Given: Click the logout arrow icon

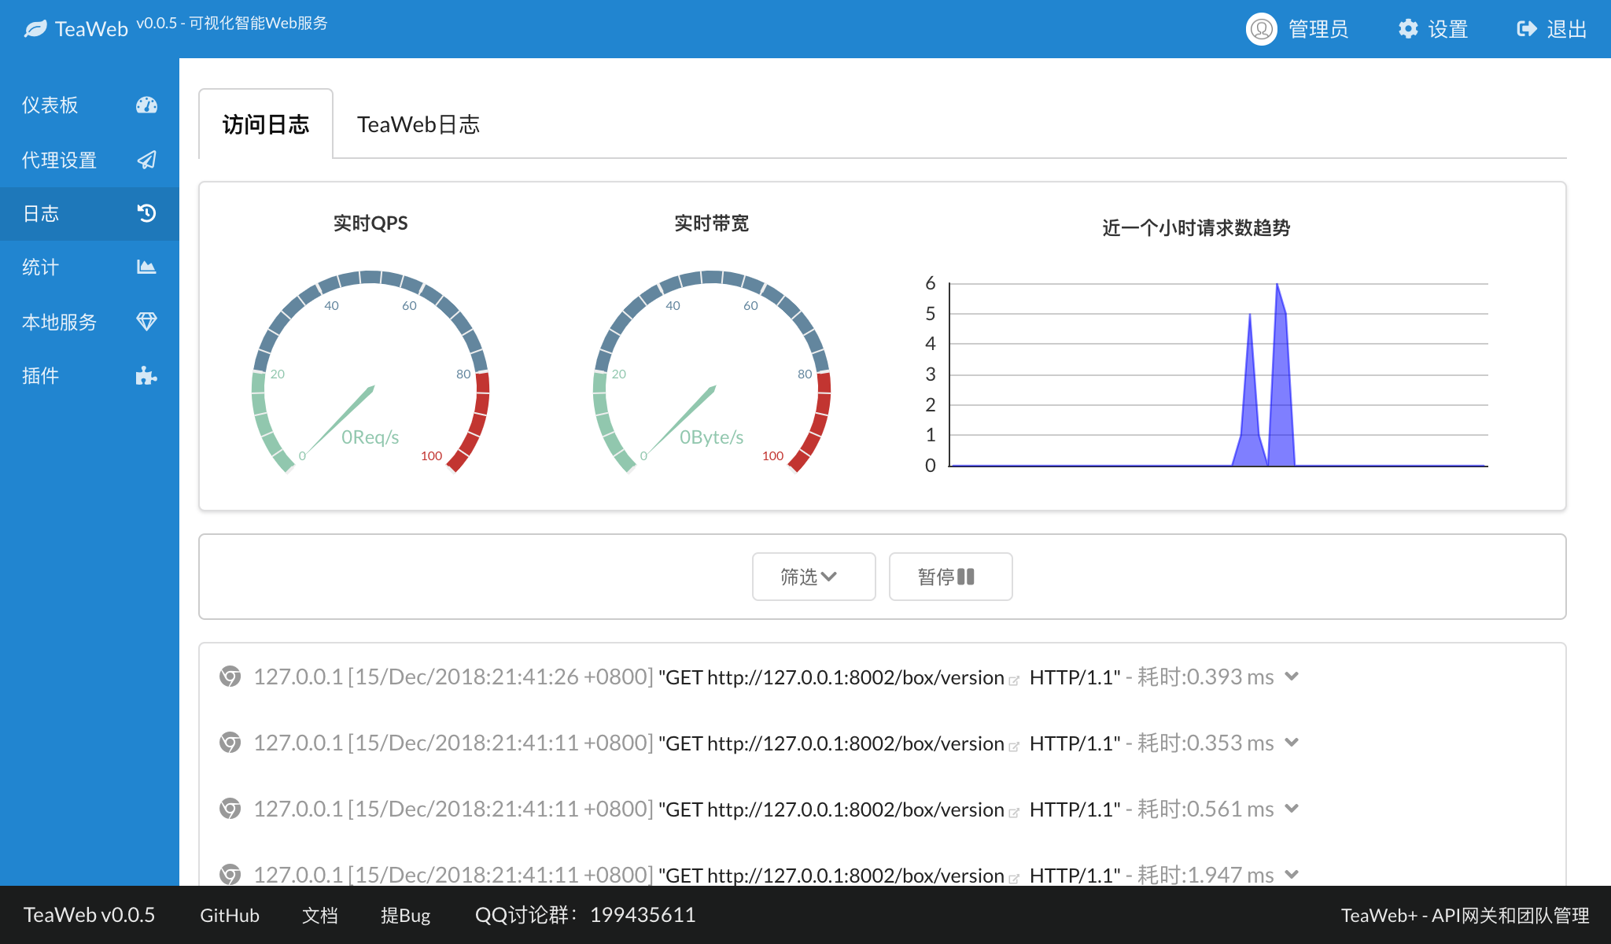Looking at the screenshot, I should 1527,29.
